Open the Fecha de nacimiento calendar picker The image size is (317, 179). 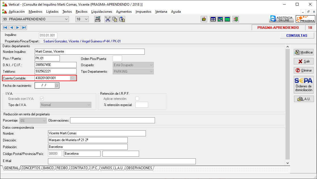57,85
